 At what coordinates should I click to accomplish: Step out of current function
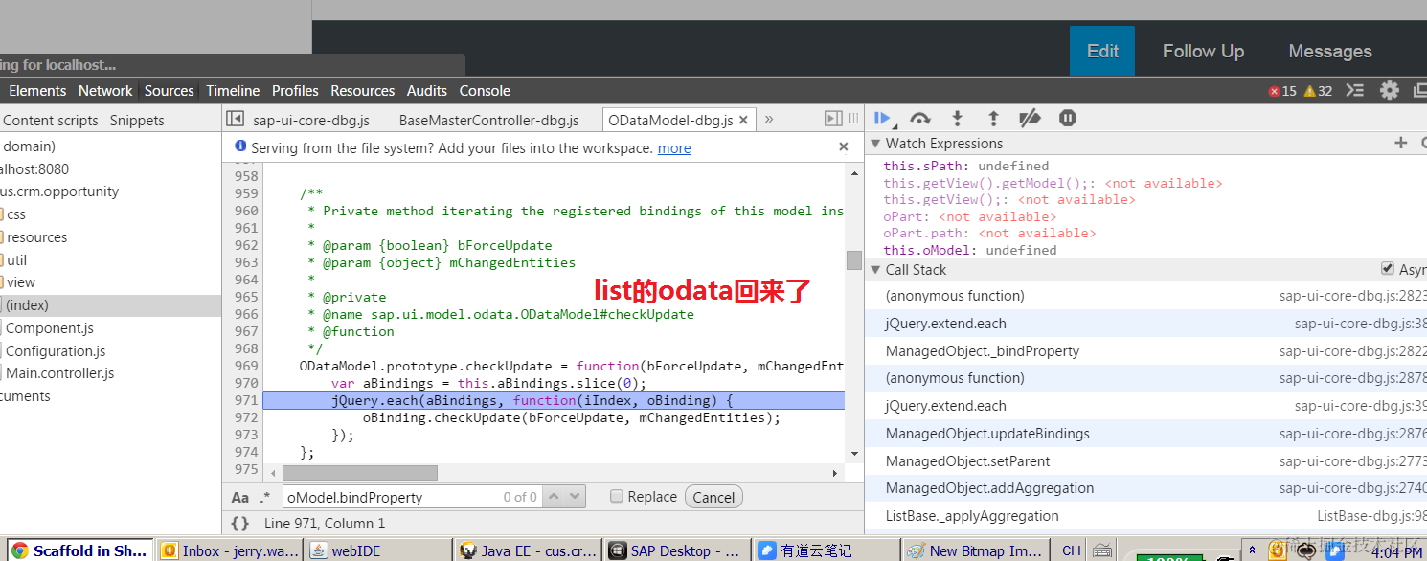(993, 118)
